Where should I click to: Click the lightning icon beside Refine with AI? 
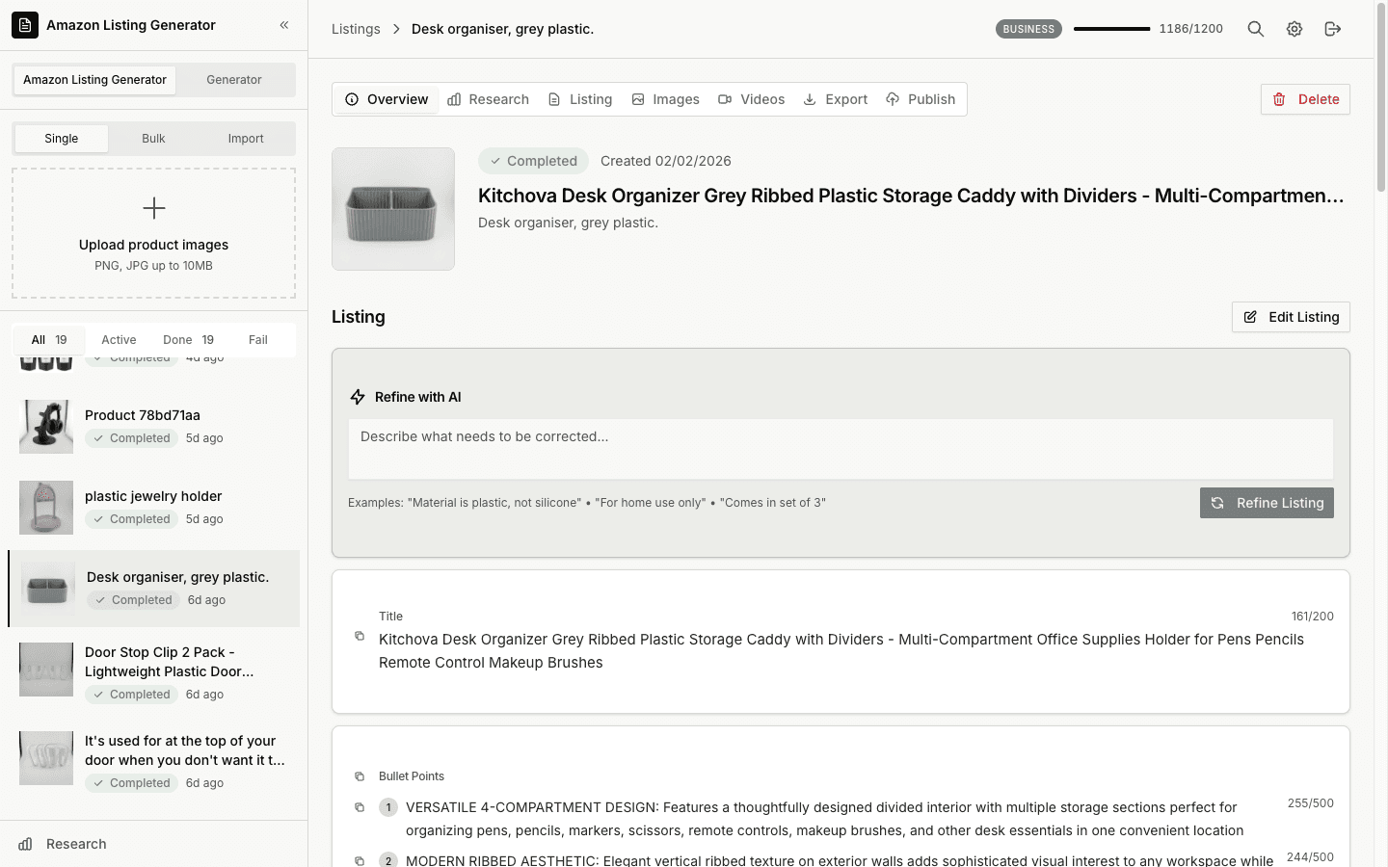pyautogui.click(x=358, y=396)
